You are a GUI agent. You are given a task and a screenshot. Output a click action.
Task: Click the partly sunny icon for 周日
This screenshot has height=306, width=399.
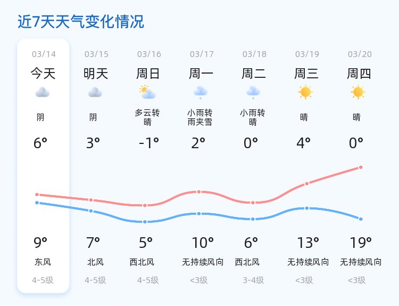[x=147, y=92]
